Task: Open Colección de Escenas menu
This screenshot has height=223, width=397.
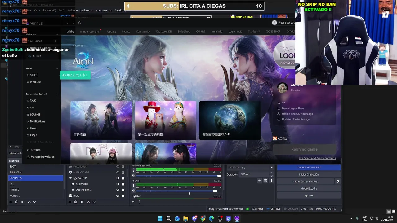Action: (x=80, y=10)
